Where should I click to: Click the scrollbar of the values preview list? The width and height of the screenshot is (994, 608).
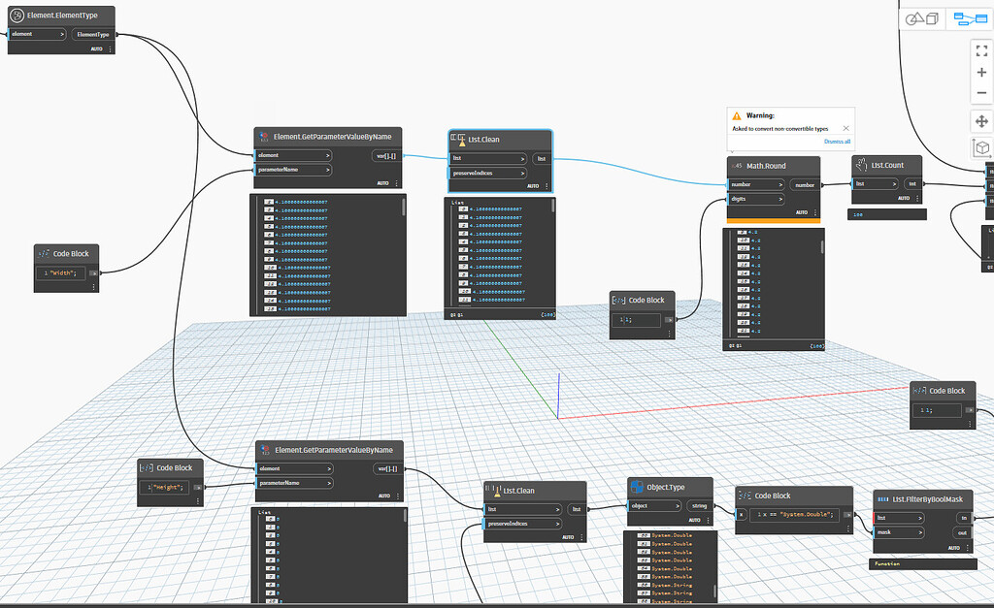(x=551, y=205)
